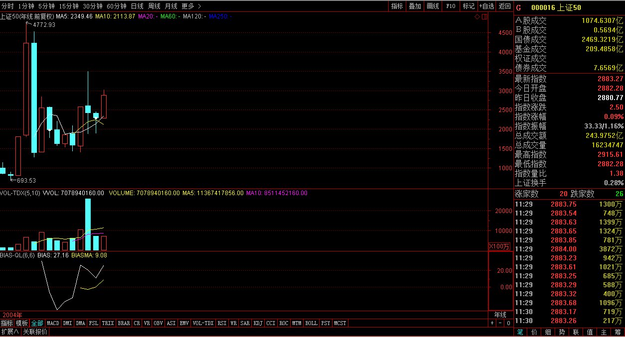Screen dimensions: 625x337
Task: Click the X100万 volume unit label
Action: [500, 246]
